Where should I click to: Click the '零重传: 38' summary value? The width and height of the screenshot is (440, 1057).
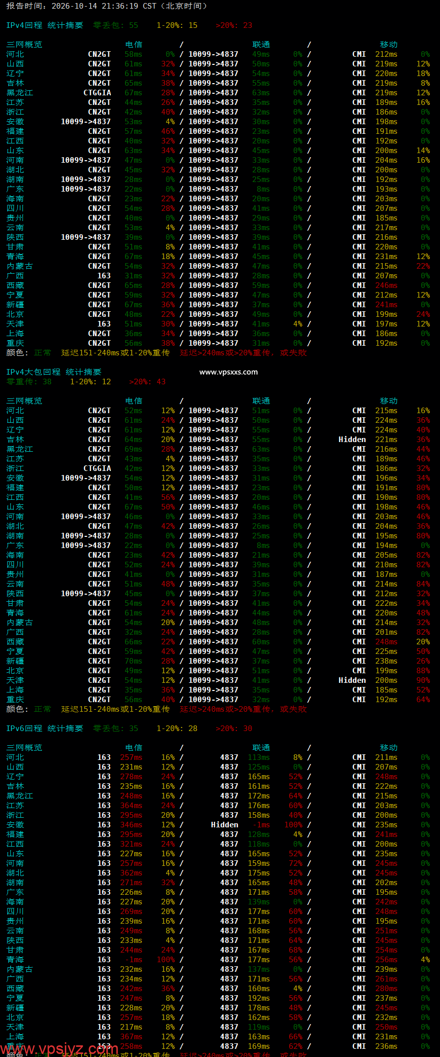(x=29, y=382)
